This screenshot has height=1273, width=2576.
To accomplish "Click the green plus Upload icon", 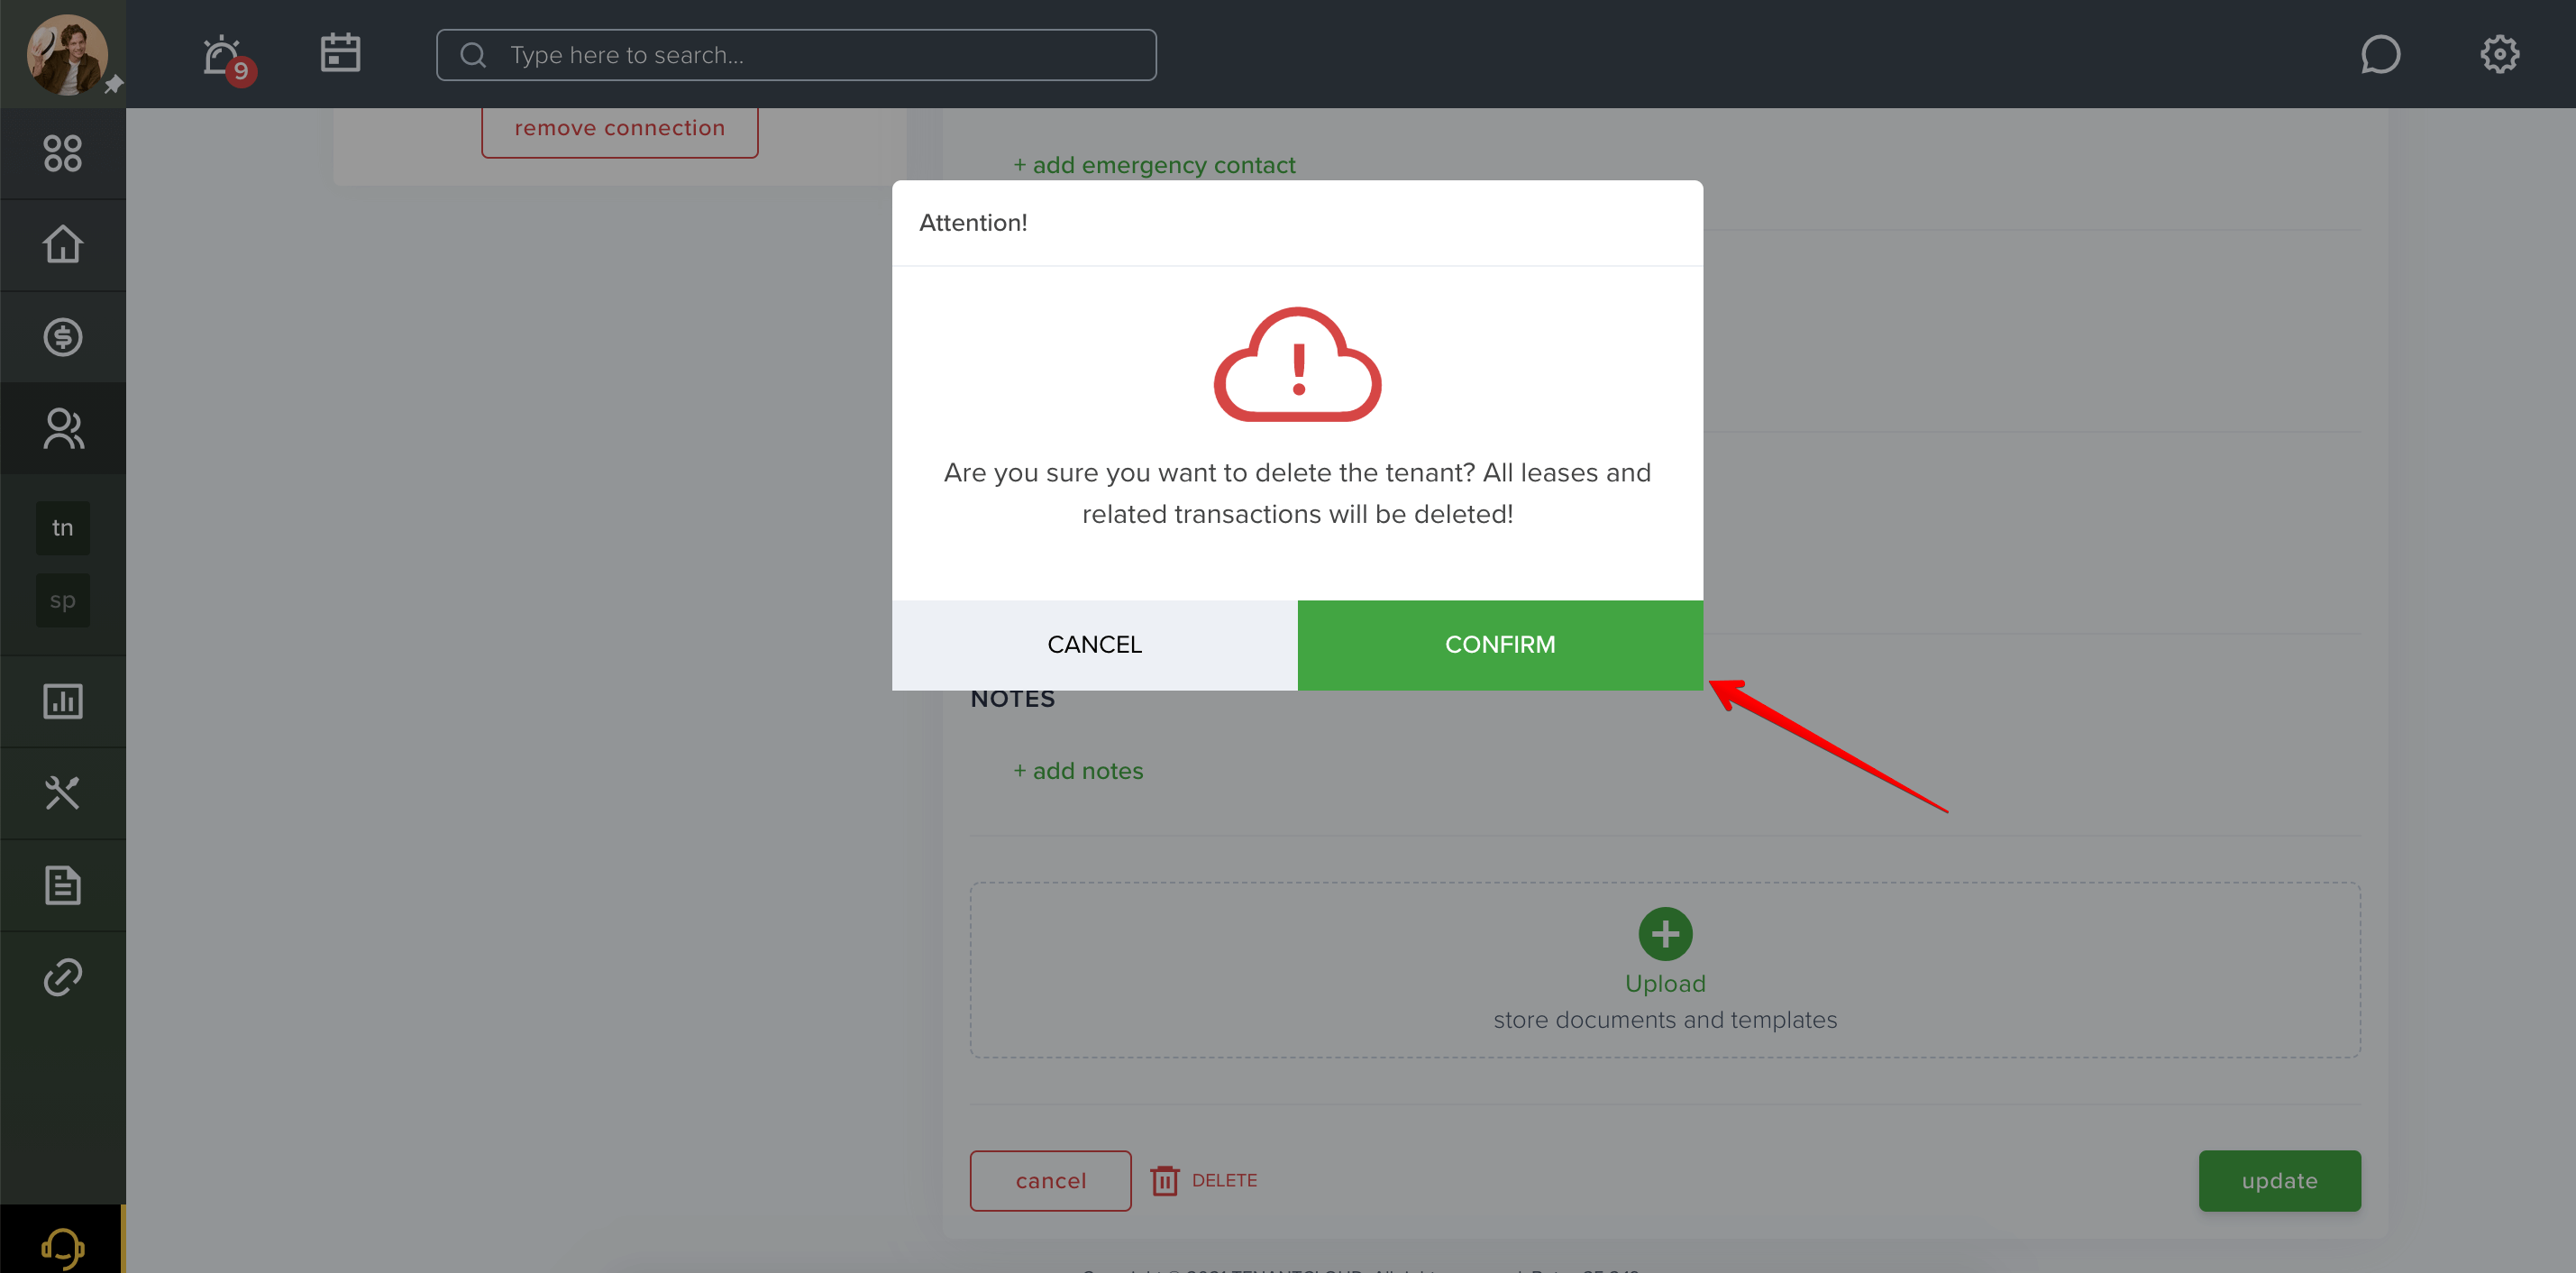I will pyautogui.click(x=1665, y=934).
